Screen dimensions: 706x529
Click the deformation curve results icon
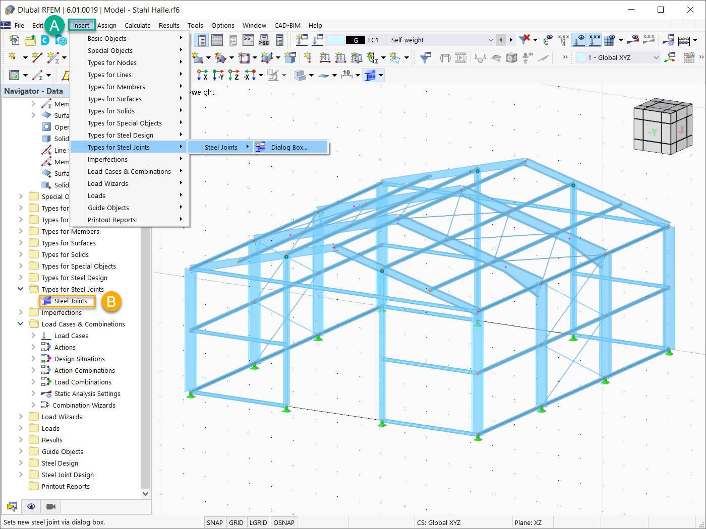pyautogui.click(x=480, y=57)
